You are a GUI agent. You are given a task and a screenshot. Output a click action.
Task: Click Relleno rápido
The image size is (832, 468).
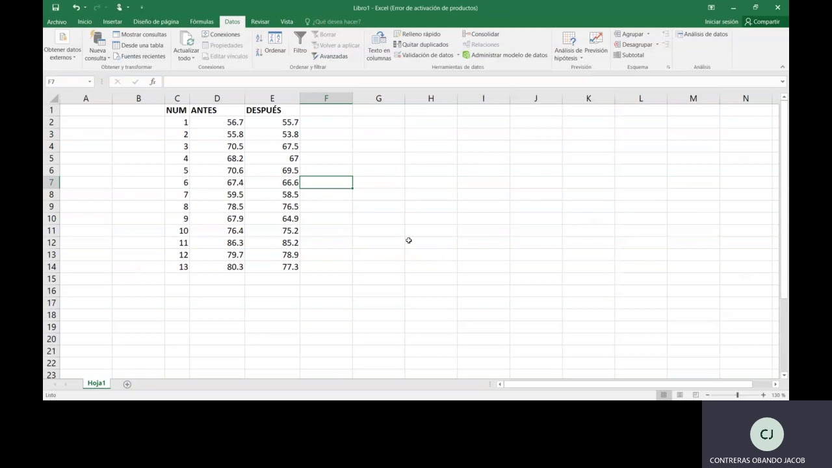click(x=417, y=34)
